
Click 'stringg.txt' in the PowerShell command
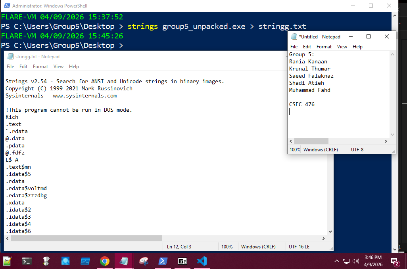(x=282, y=27)
